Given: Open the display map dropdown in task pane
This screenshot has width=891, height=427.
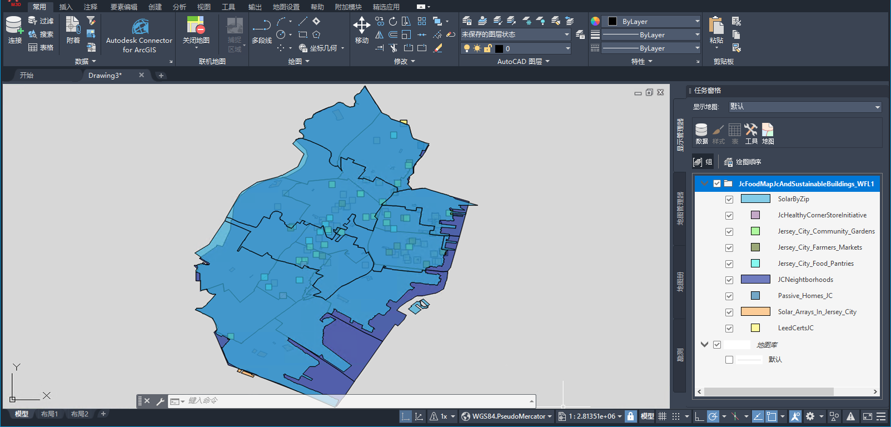Looking at the screenshot, I should pyautogui.click(x=805, y=107).
